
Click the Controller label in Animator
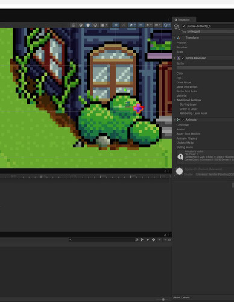[183, 125]
